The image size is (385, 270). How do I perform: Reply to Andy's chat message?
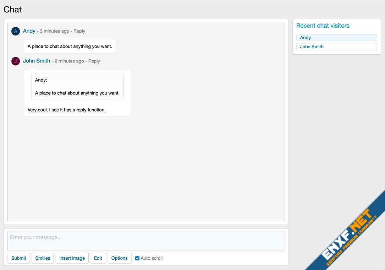pos(79,31)
